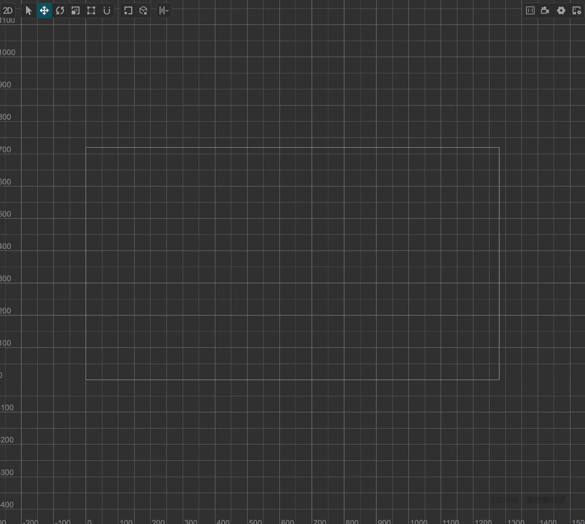Switch local/global coordinate cube icon
This screenshot has width=585, height=524.
click(x=143, y=11)
